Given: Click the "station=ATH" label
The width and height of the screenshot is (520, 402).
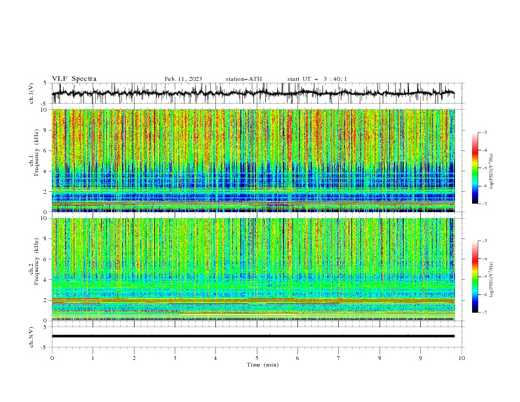Looking at the screenshot, I should pos(244,79).
